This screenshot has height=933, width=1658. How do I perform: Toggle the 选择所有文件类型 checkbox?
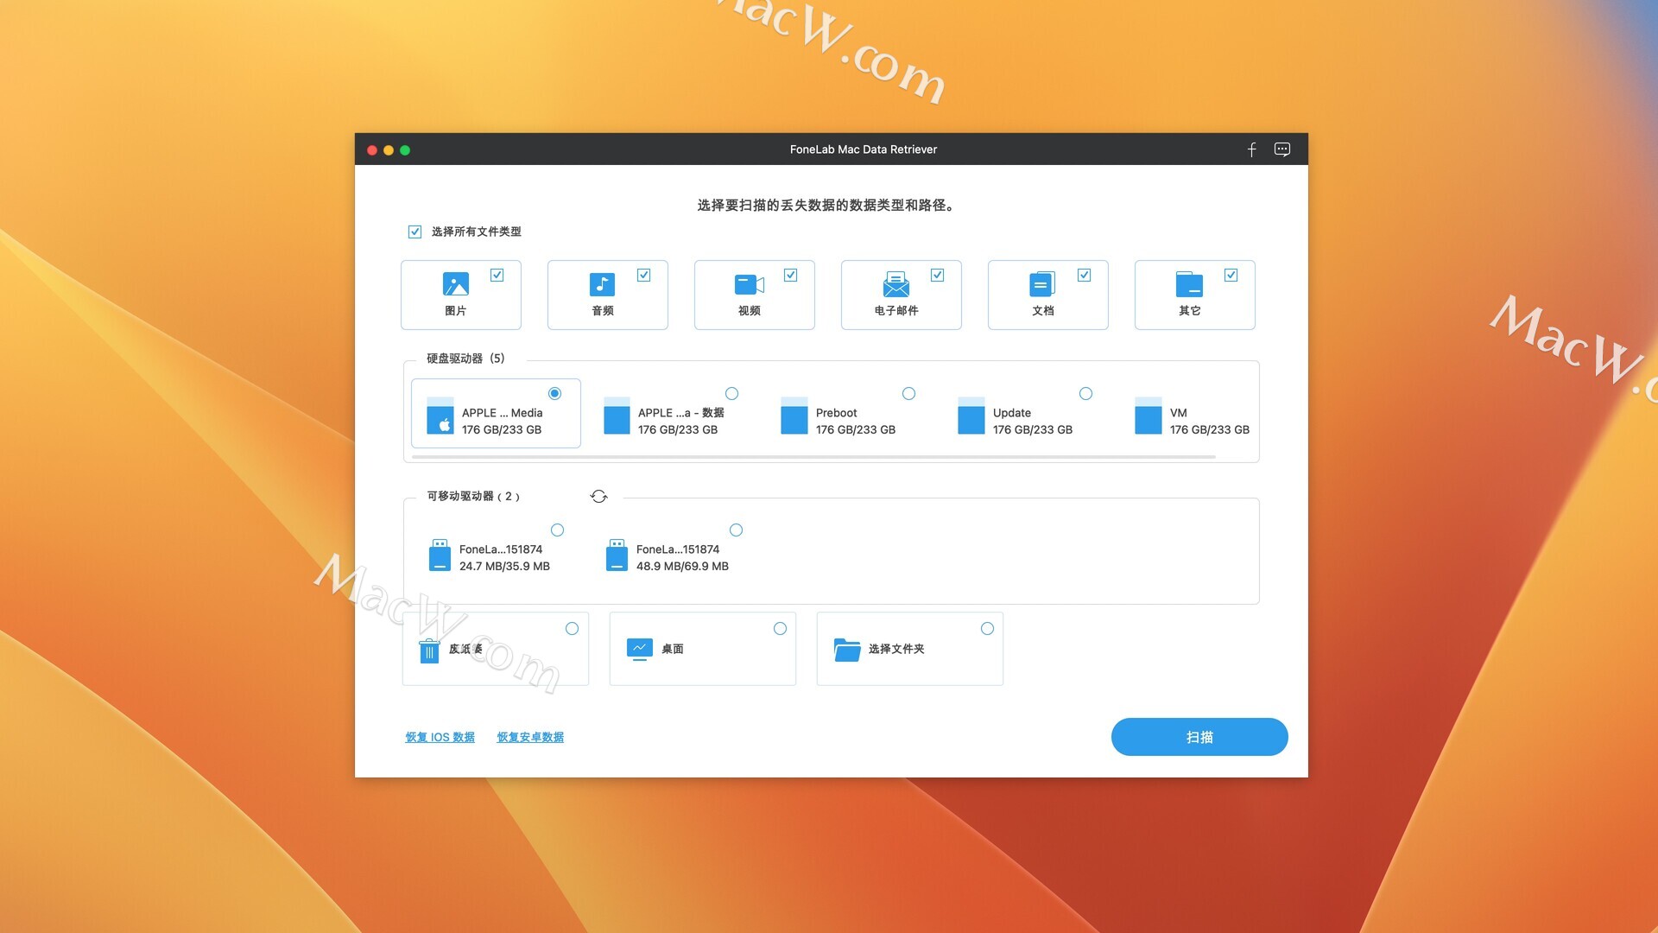pos(415,232)
